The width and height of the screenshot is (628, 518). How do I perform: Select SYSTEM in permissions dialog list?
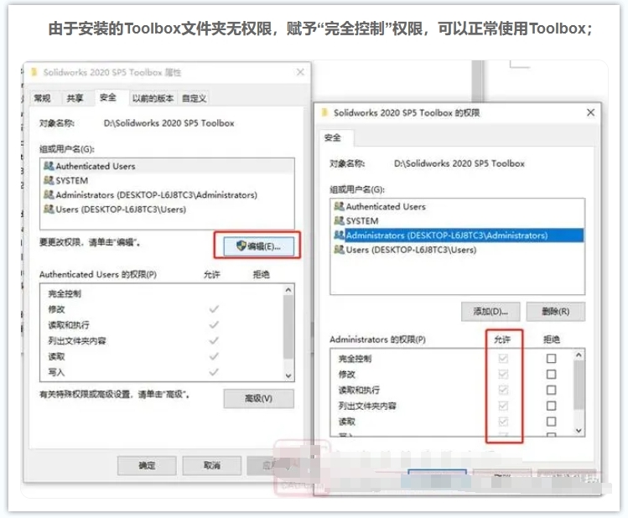tap(362, 220)
